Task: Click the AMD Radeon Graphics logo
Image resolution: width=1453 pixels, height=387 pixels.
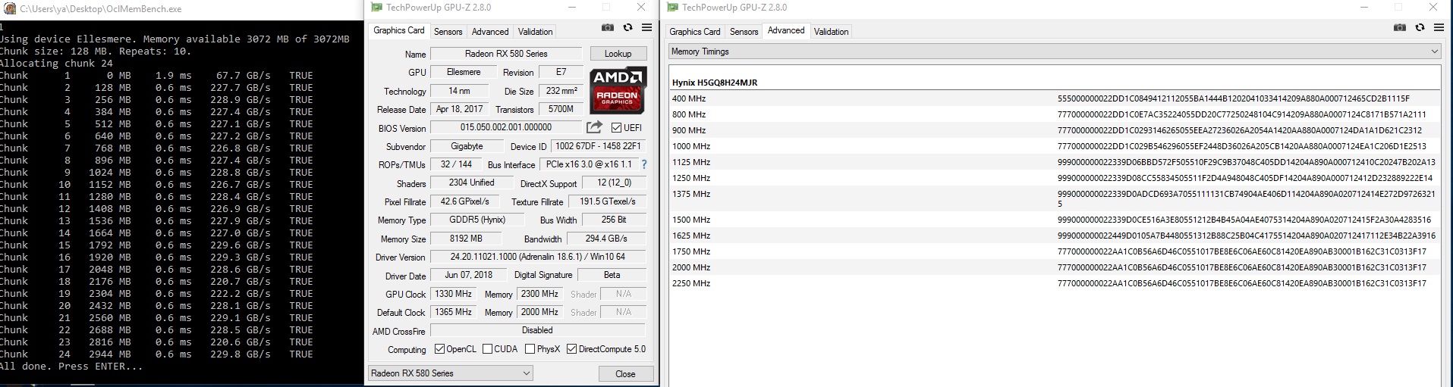Action: tap(618, 90)
